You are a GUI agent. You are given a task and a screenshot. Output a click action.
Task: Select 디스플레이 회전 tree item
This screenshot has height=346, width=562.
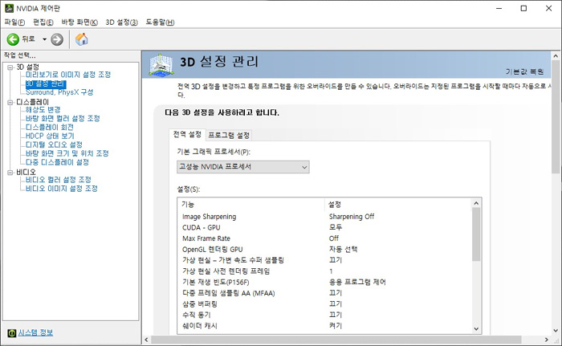[x=50, y=128]
